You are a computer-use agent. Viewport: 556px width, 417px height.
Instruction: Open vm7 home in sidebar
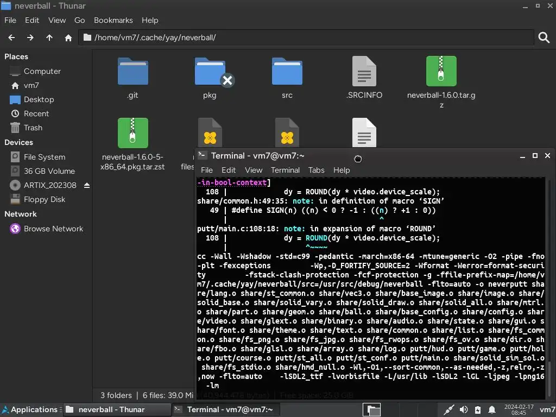(x=31, y=85)
